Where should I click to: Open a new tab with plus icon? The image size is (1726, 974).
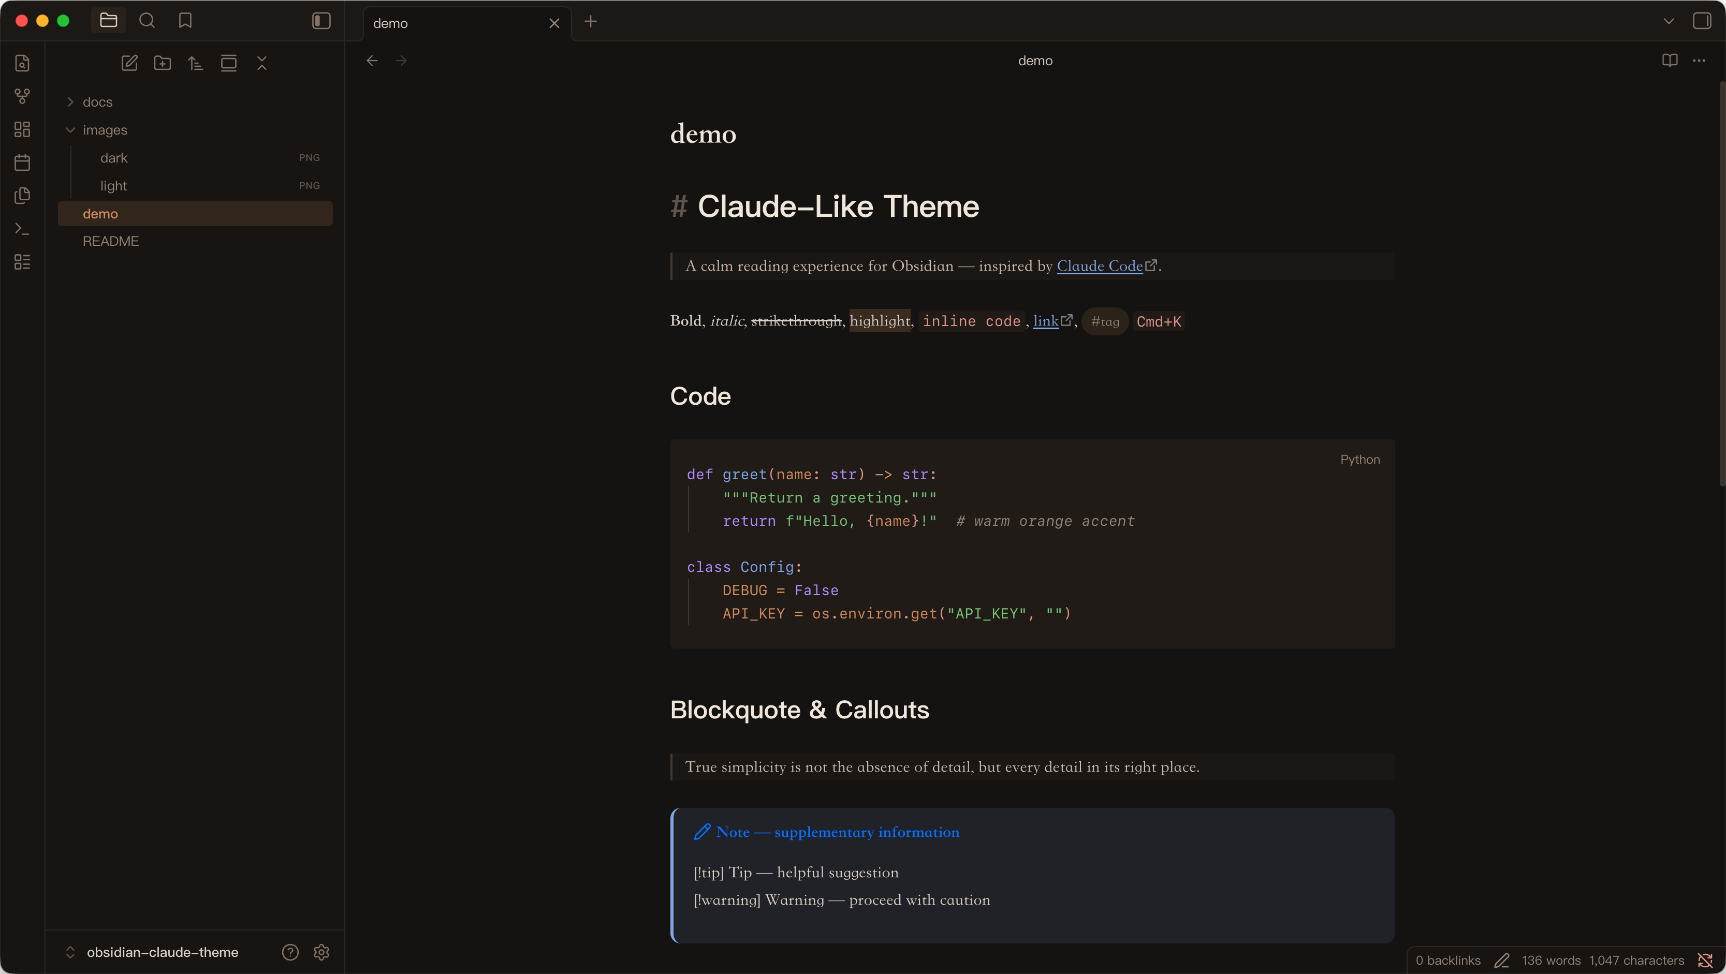(590, 21)
